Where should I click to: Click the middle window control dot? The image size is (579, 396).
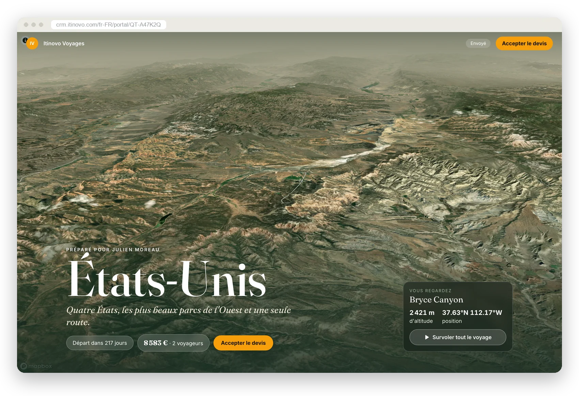pyautogui.click(x=33, y=25)
